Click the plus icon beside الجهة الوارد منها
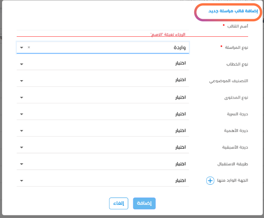Screen dimensions: 264x218 click(210, 180)
